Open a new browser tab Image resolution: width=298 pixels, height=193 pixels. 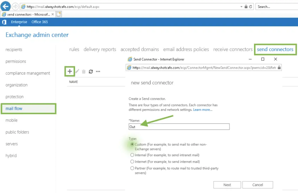58,14
